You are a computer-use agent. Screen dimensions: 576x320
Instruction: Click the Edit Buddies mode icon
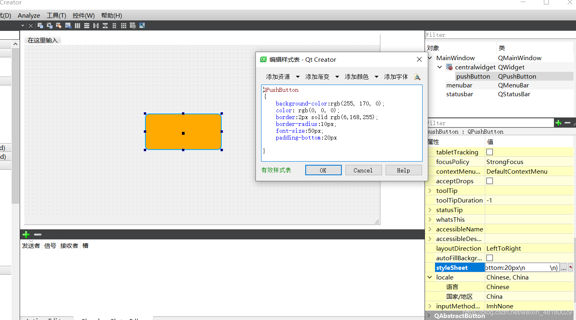59,26
